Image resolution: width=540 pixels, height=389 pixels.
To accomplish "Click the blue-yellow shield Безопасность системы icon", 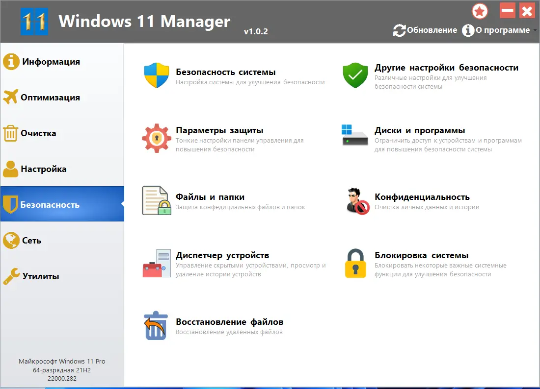I will [x=157, y=75].
